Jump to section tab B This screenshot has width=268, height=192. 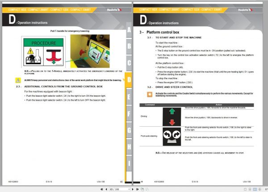pos(129,46)
